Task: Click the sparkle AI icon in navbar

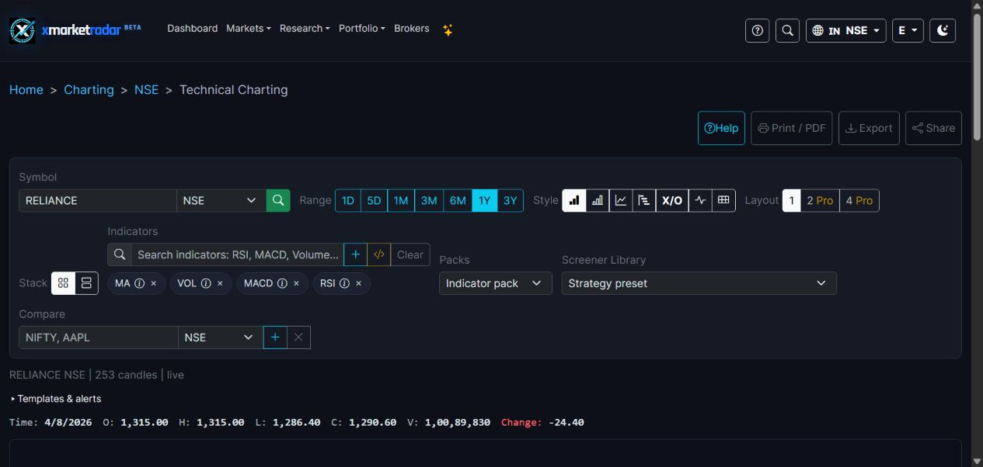Action: (448, 29)
